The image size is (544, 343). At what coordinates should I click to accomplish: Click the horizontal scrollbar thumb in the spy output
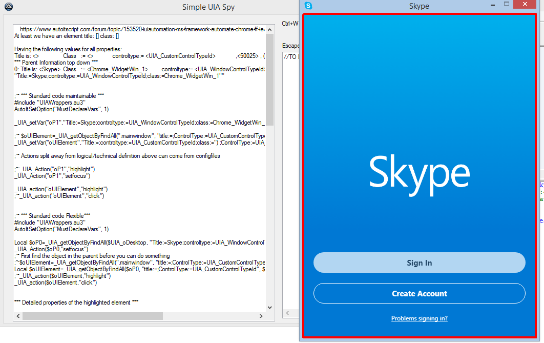tap(93, 316)
